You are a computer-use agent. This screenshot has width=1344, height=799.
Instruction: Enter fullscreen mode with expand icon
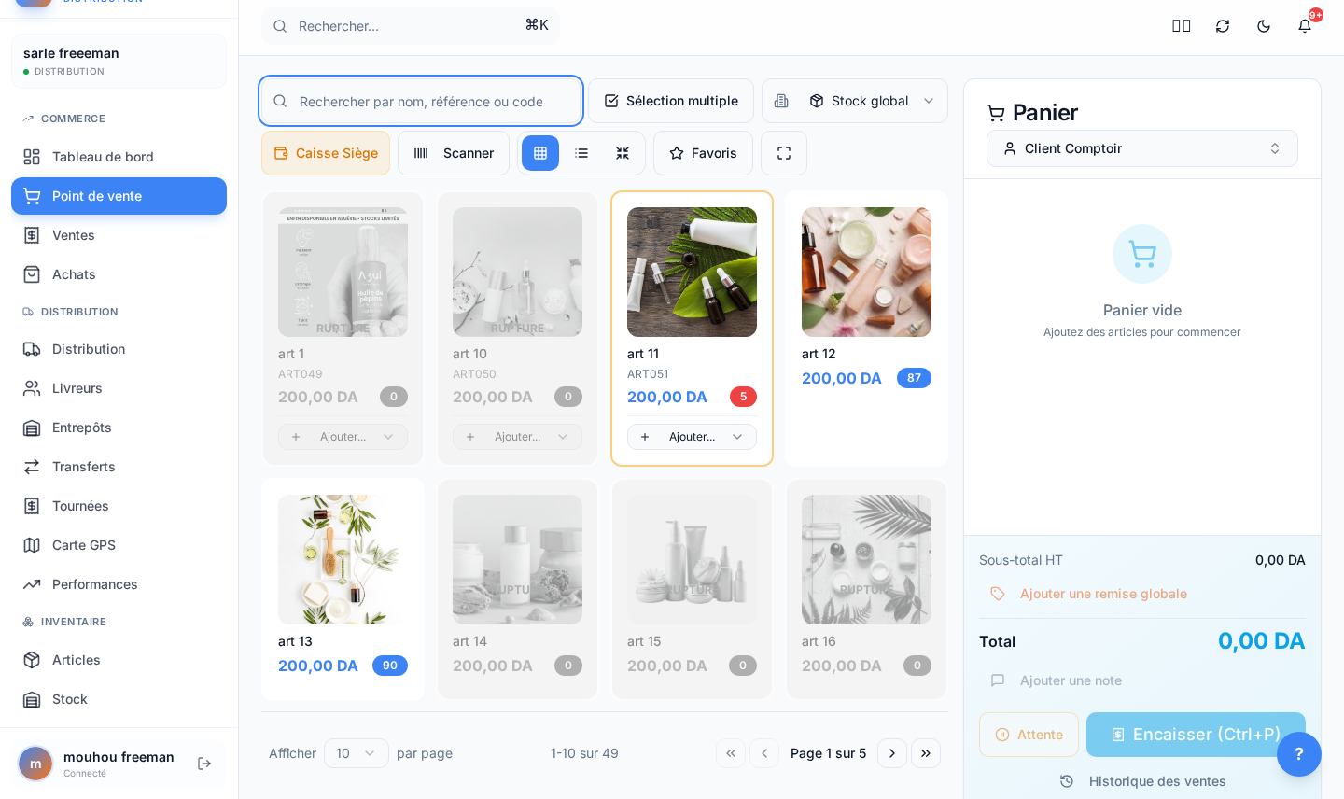[x=784, y=153]
